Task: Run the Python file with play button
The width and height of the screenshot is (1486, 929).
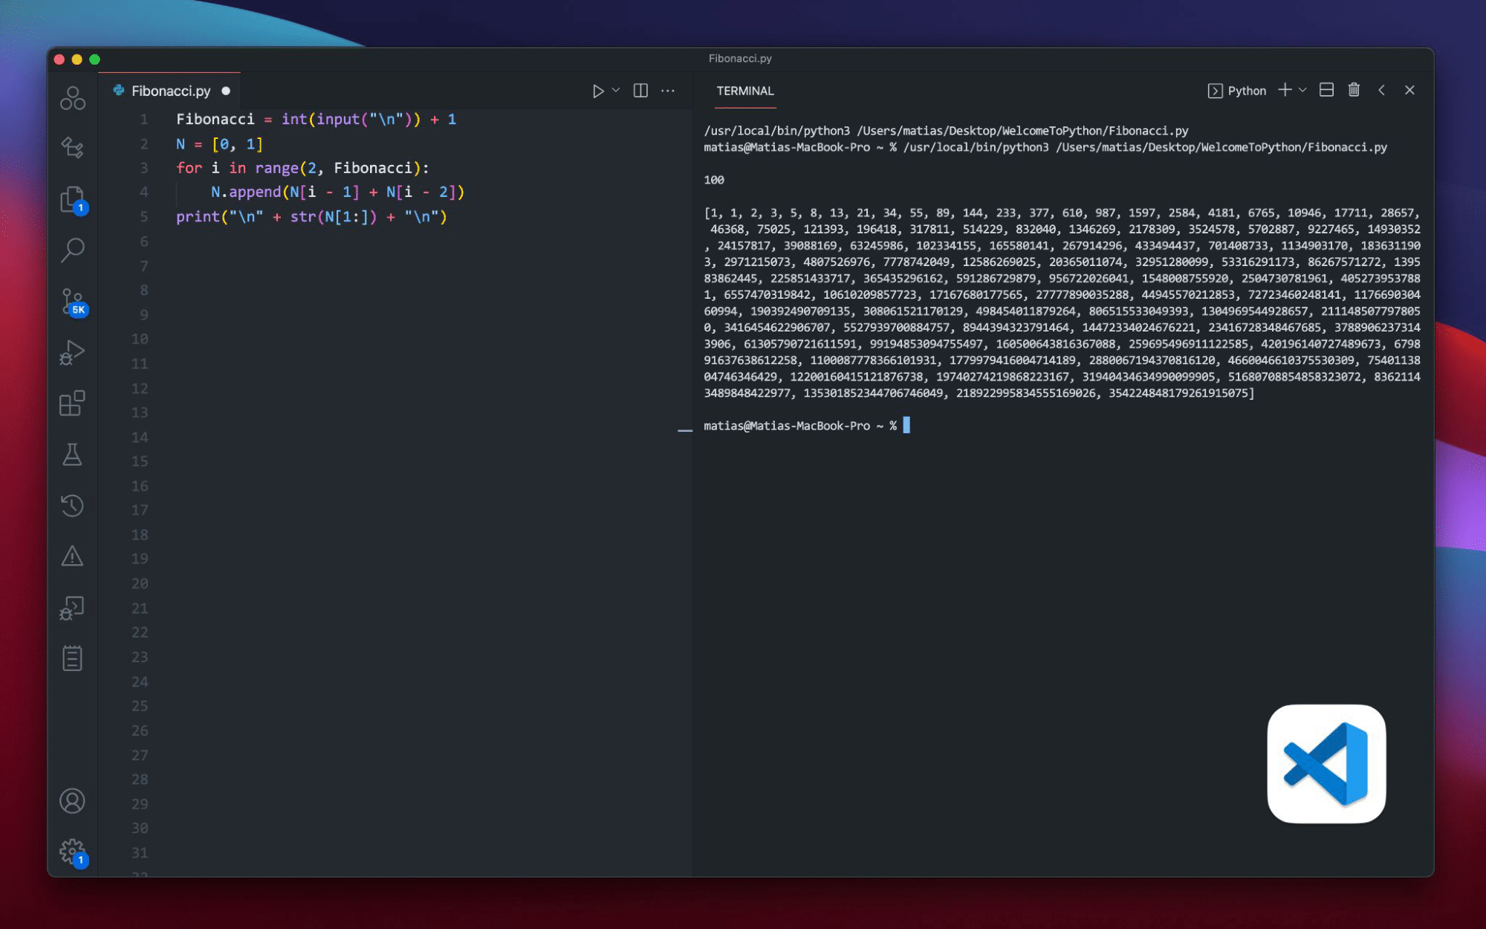Action: tap(597, 91)
